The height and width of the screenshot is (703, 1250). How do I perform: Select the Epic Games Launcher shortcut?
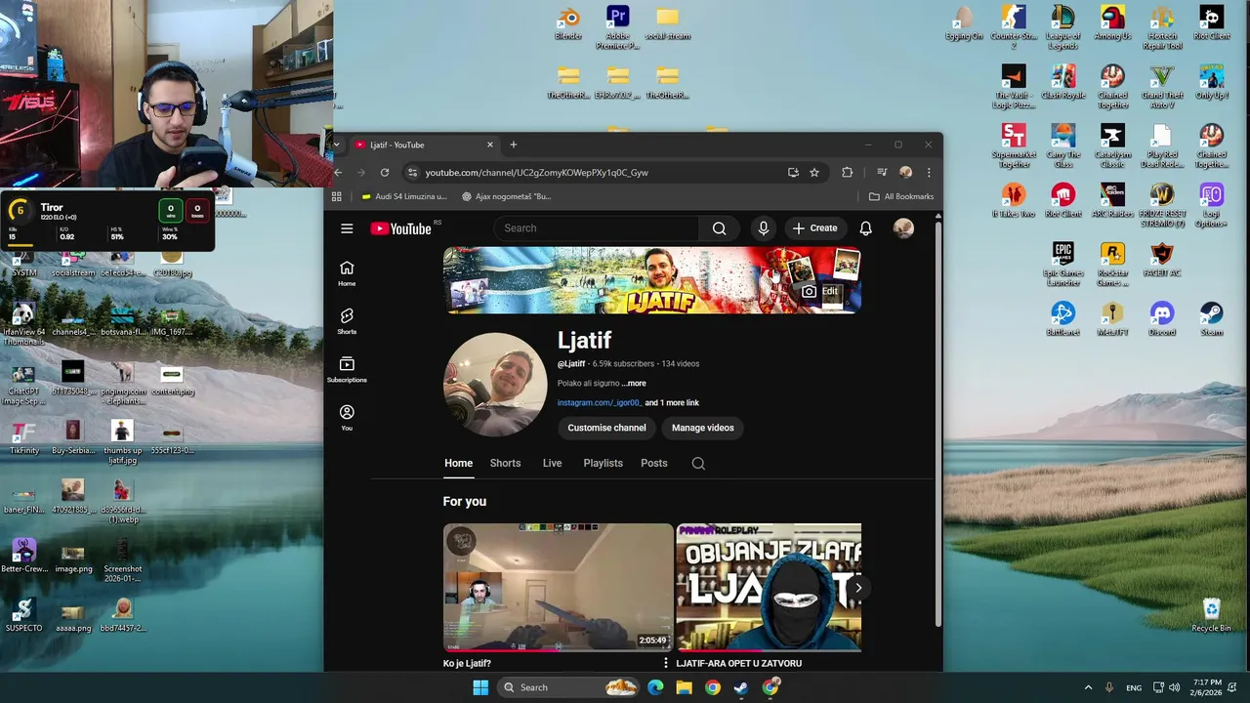click(1062, 264)
